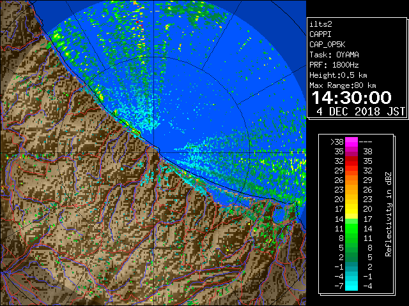Pick the cyan -7 to -4 dBZ swatch
409x306 pixels.
[351, 286]
